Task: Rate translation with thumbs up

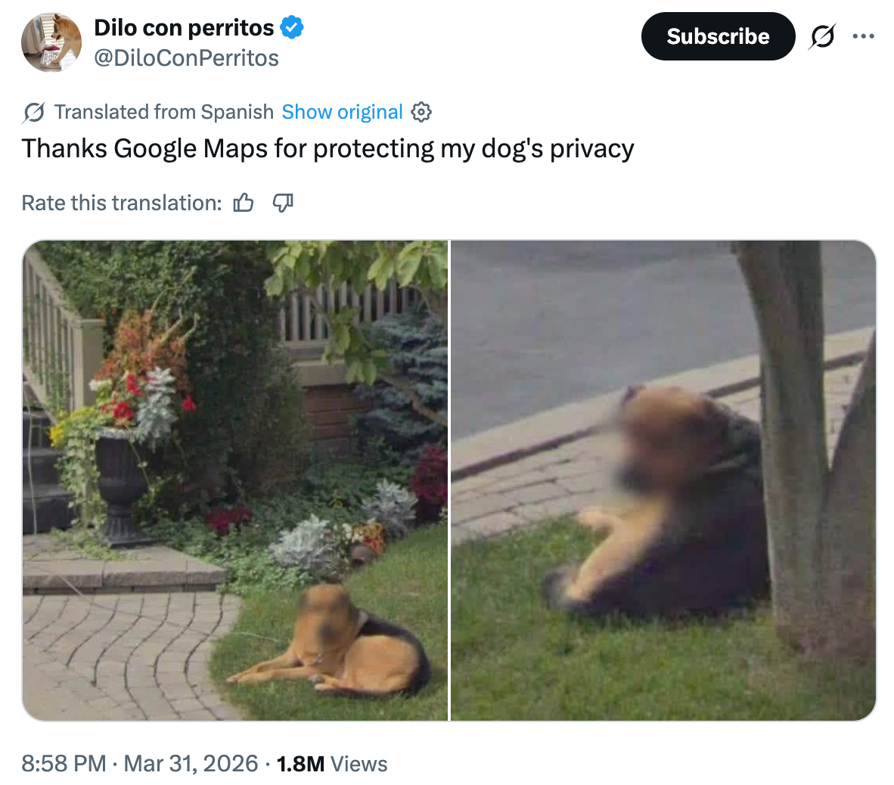Action: [x=244, y=203]
